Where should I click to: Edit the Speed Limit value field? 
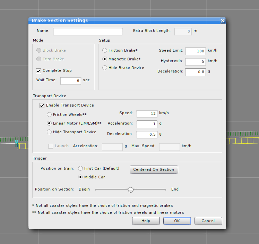195,51
